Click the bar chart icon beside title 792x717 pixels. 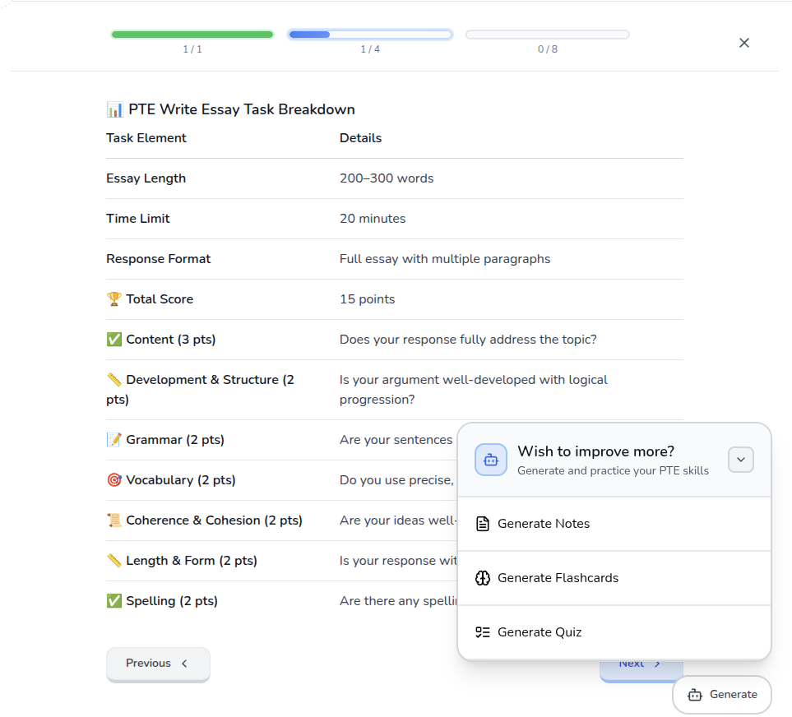(x=115, y=109)
